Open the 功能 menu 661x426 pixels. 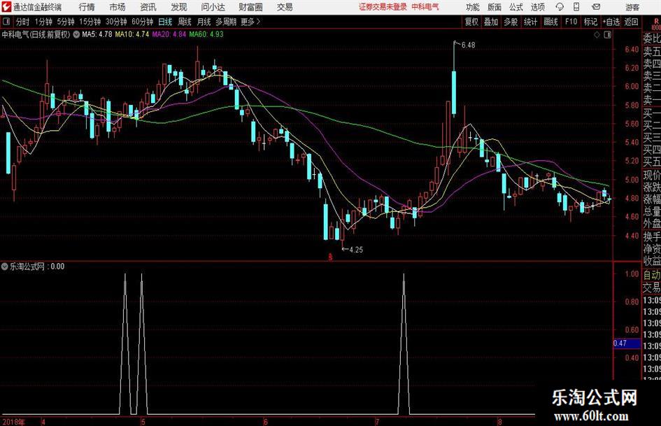click(473, 7)
